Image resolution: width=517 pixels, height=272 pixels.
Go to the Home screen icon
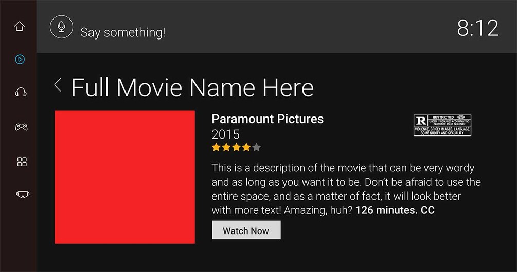20,26
